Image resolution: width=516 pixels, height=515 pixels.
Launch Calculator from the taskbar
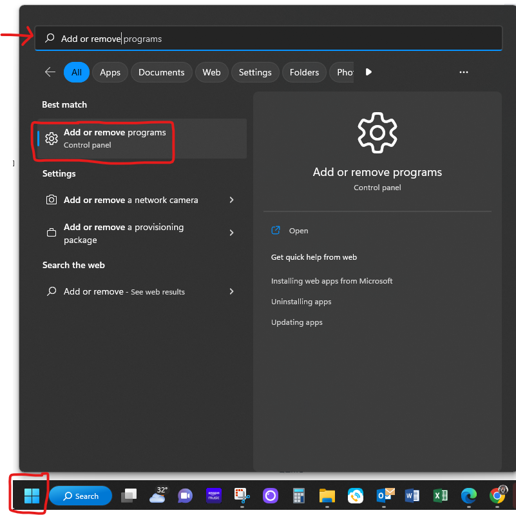[298, 496]
